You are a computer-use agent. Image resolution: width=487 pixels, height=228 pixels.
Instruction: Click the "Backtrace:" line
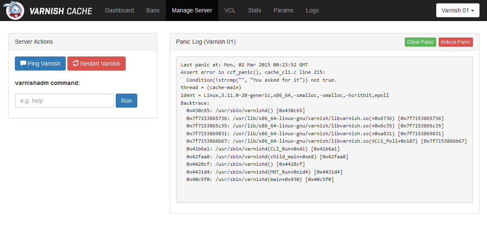(x=196, y=103)
